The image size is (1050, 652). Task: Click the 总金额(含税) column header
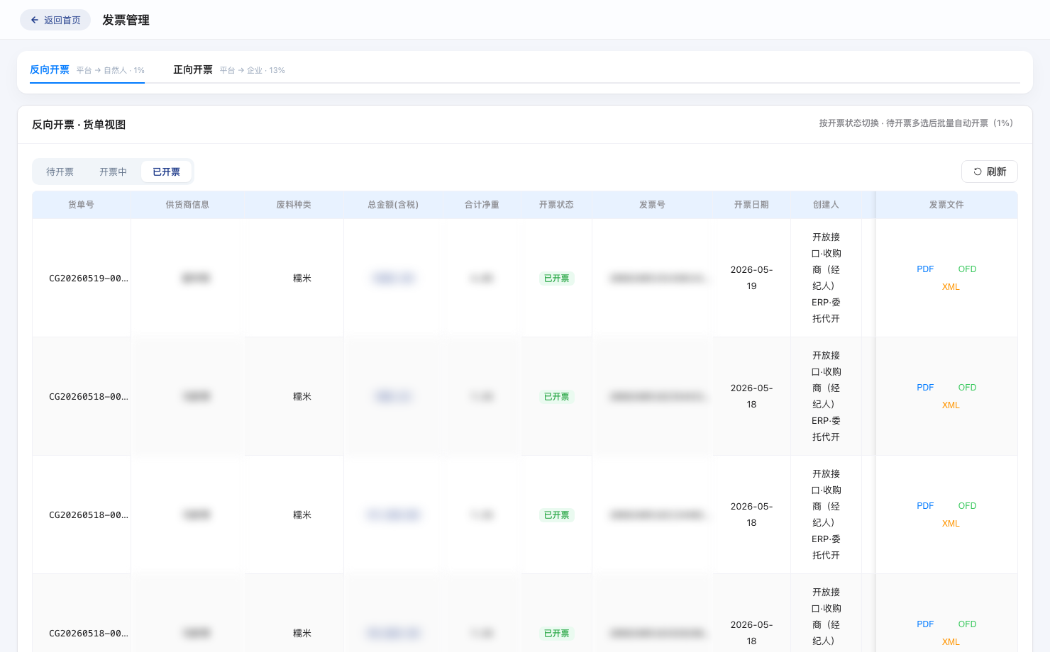pyautogui.click(x=393, y=205)
